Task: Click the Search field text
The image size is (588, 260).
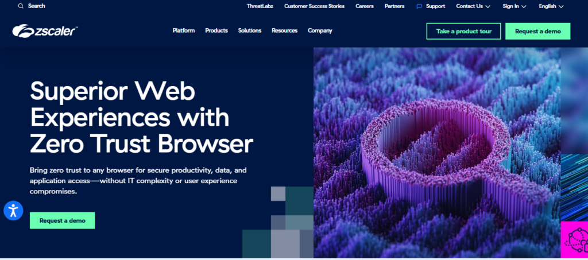Action: click(x=36, y=6)
